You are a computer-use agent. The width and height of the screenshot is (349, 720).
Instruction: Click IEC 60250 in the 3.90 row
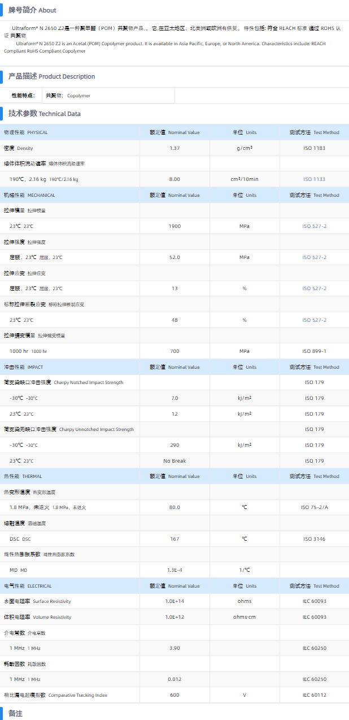[x=314, y=648]
